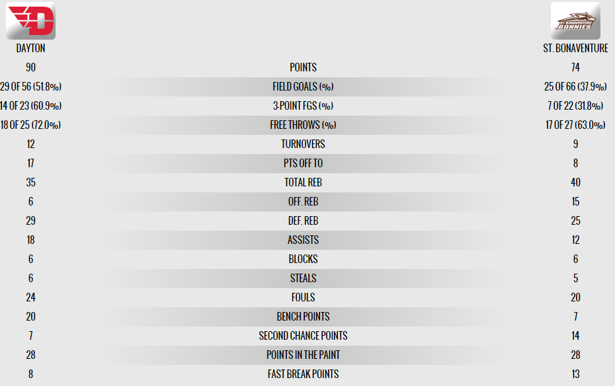Click the Dayton Flyers team logo
Screen dimensions: 615x386
pyautogui.click(x=30, y=20)
